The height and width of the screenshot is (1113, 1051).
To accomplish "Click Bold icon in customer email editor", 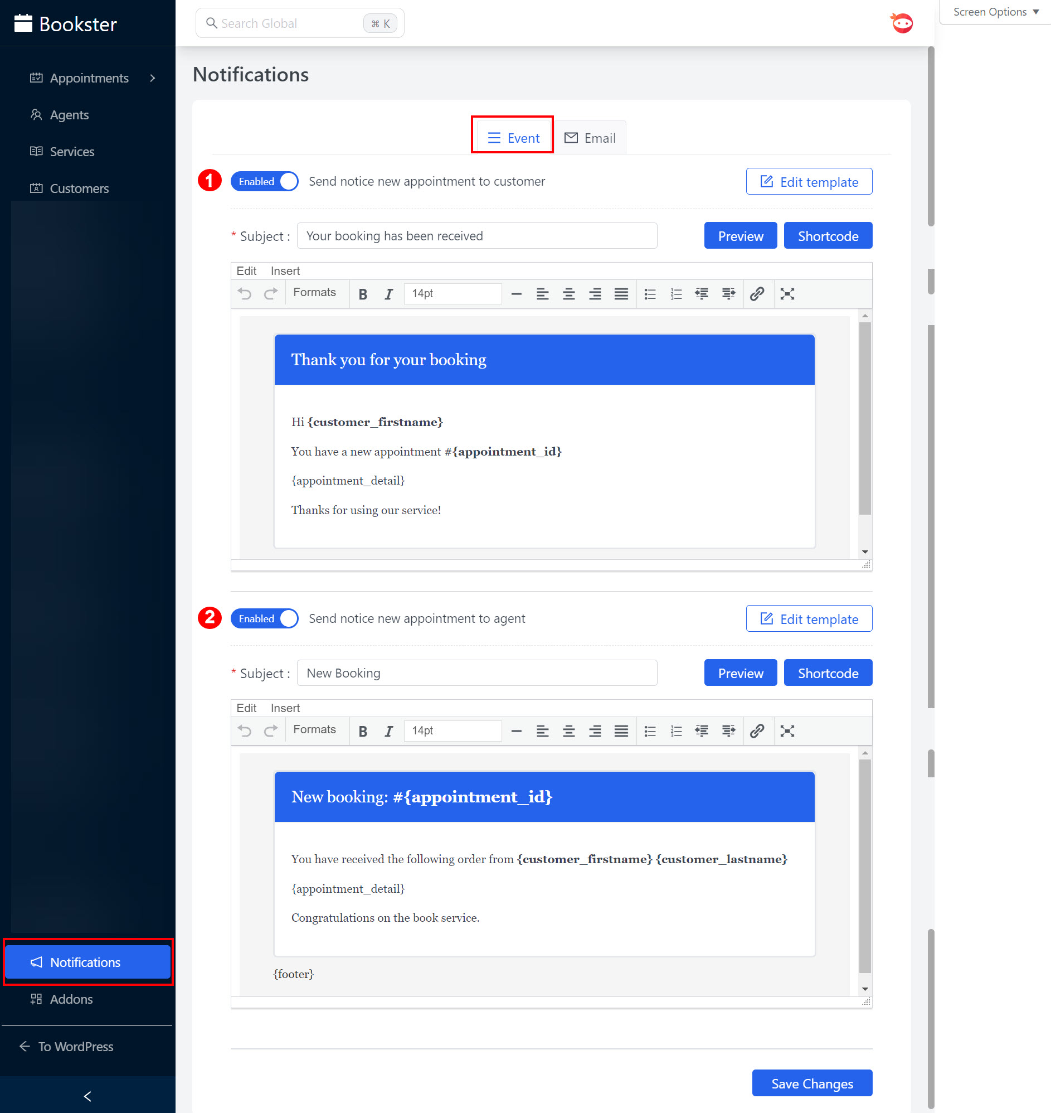I will (362, 294).
